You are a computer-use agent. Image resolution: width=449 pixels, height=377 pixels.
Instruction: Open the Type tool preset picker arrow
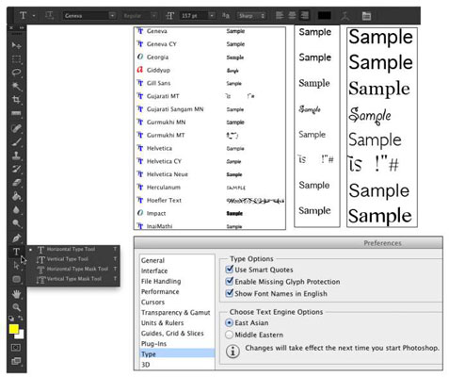click(34, 16)
